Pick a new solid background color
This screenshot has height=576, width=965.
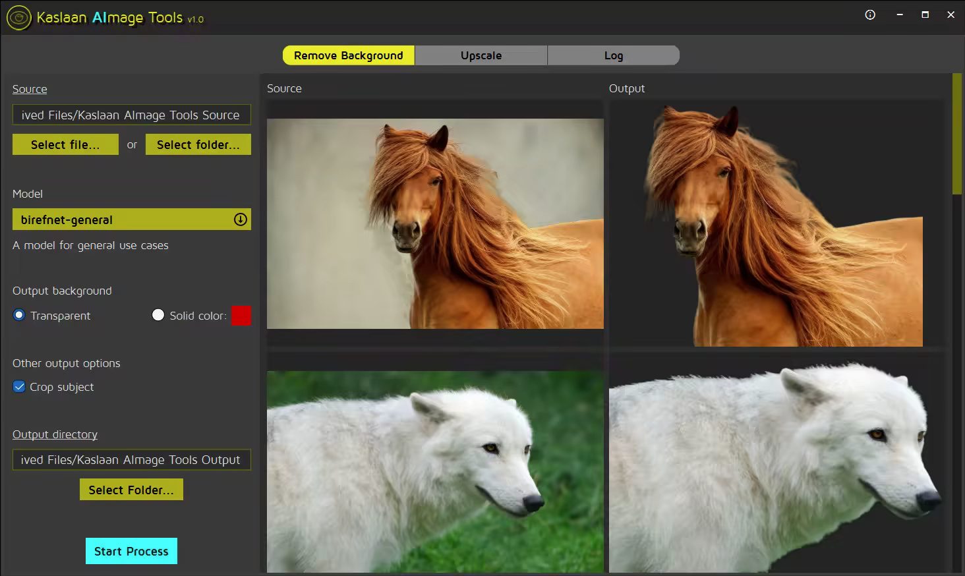[x=241, y=315]
